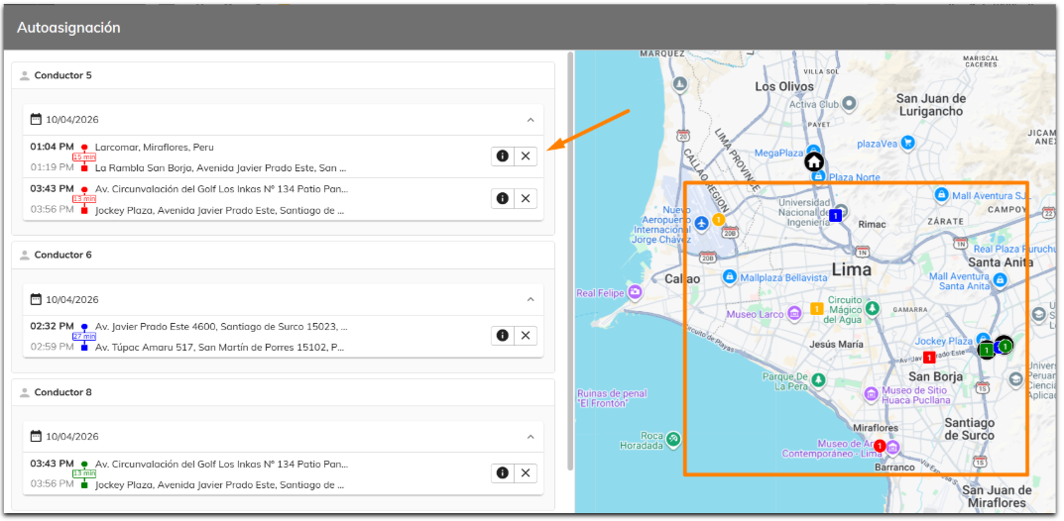
Task: Remove the Larcomar 01:04 PM trip
Action: [526, 156]
